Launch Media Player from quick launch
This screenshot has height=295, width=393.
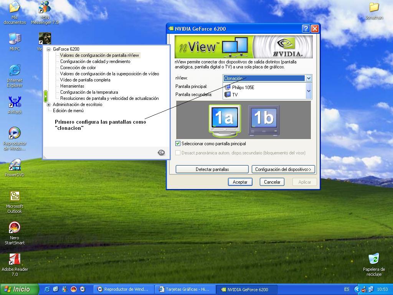(x=83, y=289)
